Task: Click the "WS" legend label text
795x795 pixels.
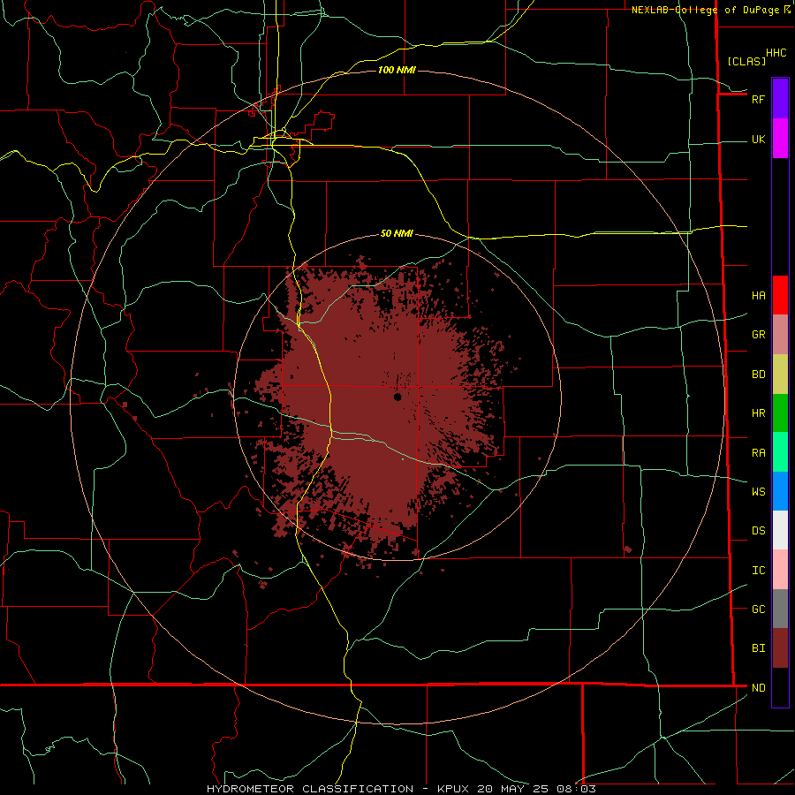Action: 759,491
